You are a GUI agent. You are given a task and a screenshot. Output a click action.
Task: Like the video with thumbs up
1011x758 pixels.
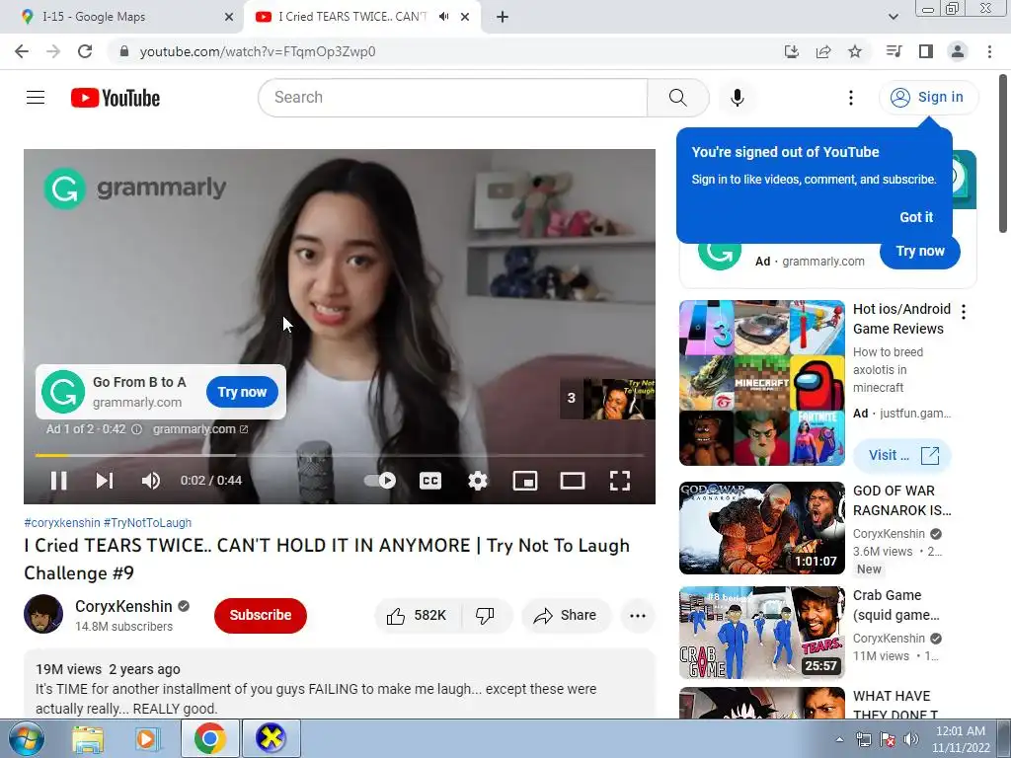(x=417, y=616)
